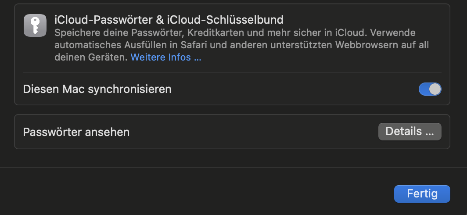Toggle the Diesen Mac synchronisieren switch
Viewport: 467px width, 215px height.
click(x=430, y=89)
